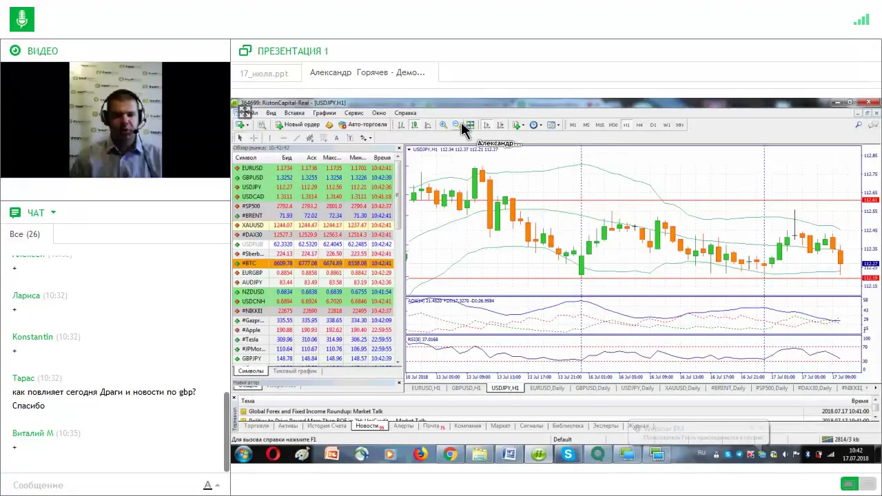Viewport: 882px width, 496px height.
Task: Switch timeframe to W1
Action: click(666, 125)
